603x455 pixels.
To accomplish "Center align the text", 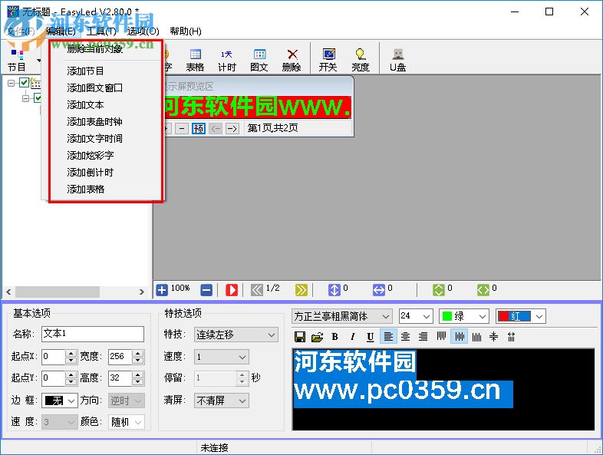I will [x=405, y=337].
